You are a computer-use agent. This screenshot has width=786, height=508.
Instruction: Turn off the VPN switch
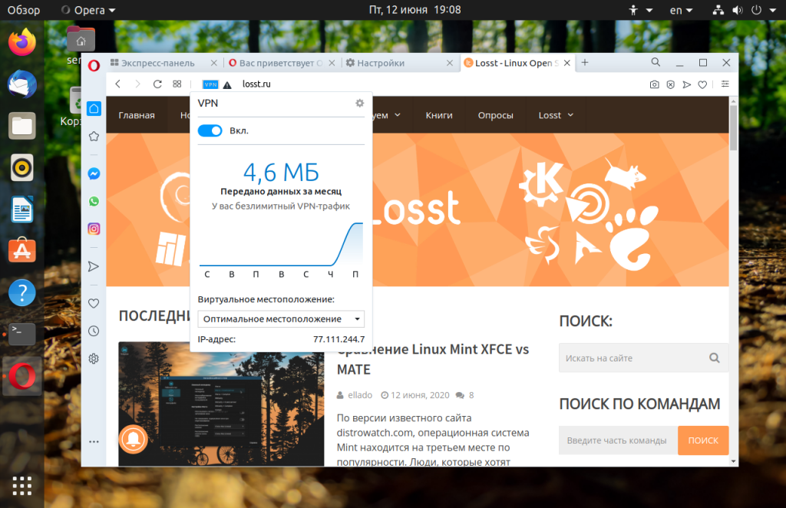210,130
